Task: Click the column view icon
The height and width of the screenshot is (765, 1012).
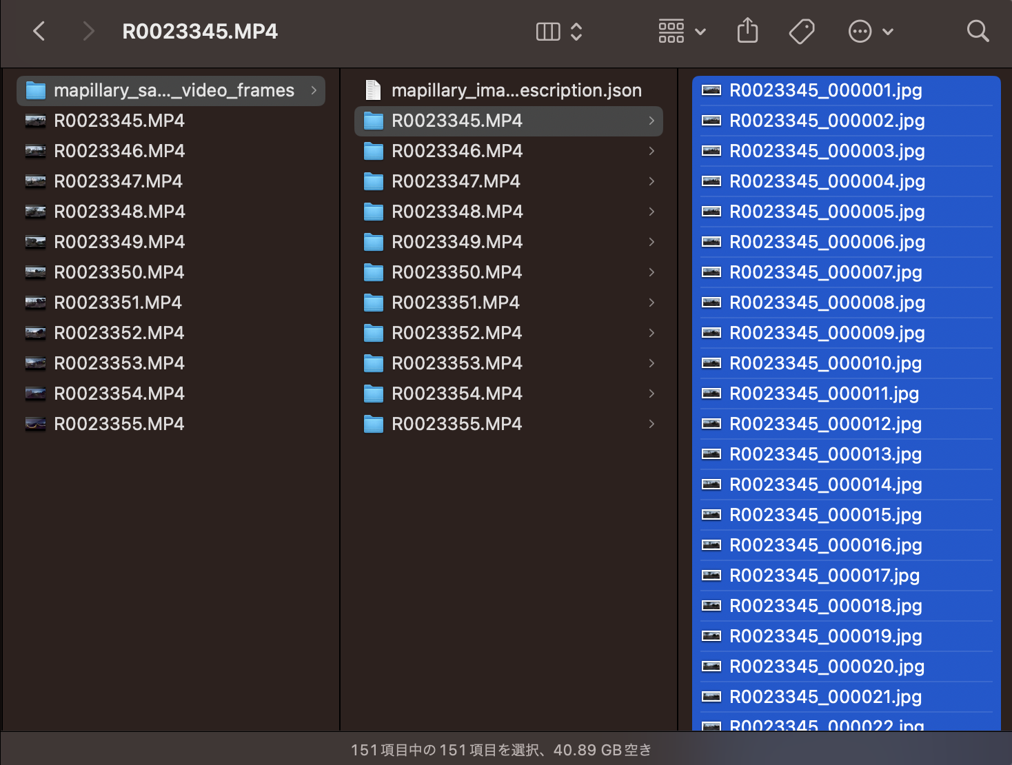Action: 547,30
